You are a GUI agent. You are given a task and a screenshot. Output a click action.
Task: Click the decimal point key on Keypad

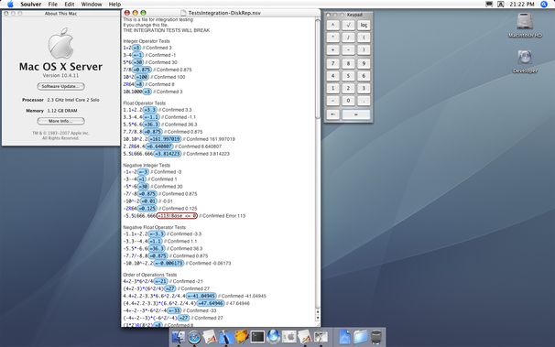(x=364, y=101)
